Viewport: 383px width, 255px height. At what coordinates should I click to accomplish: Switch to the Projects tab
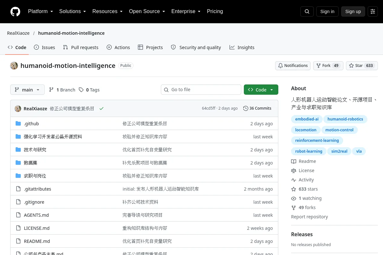point(150,47)
